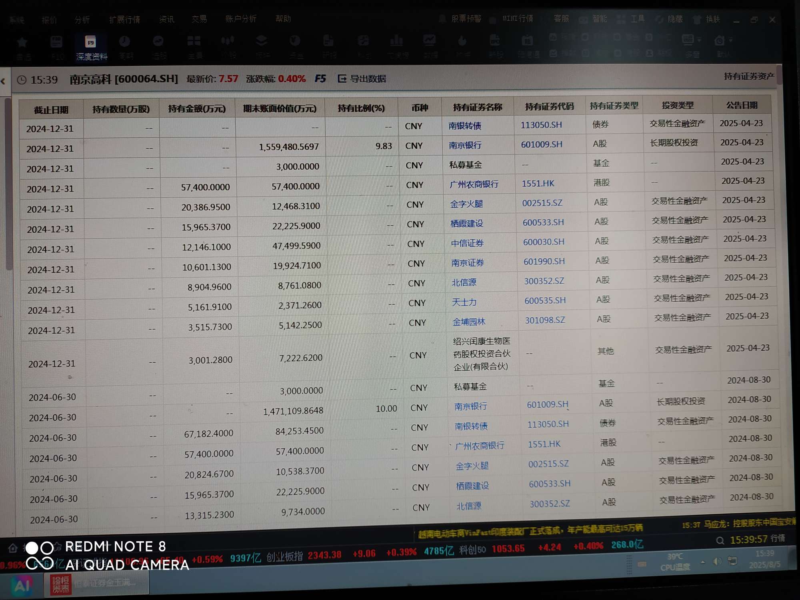Click the search magnifier in bottom status bar

click(720, 541)
